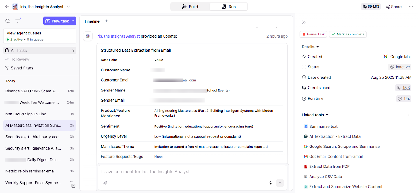Open Iris, the Insights Analyst link
This screenshot has height=193, width=418.
[118, 36]
